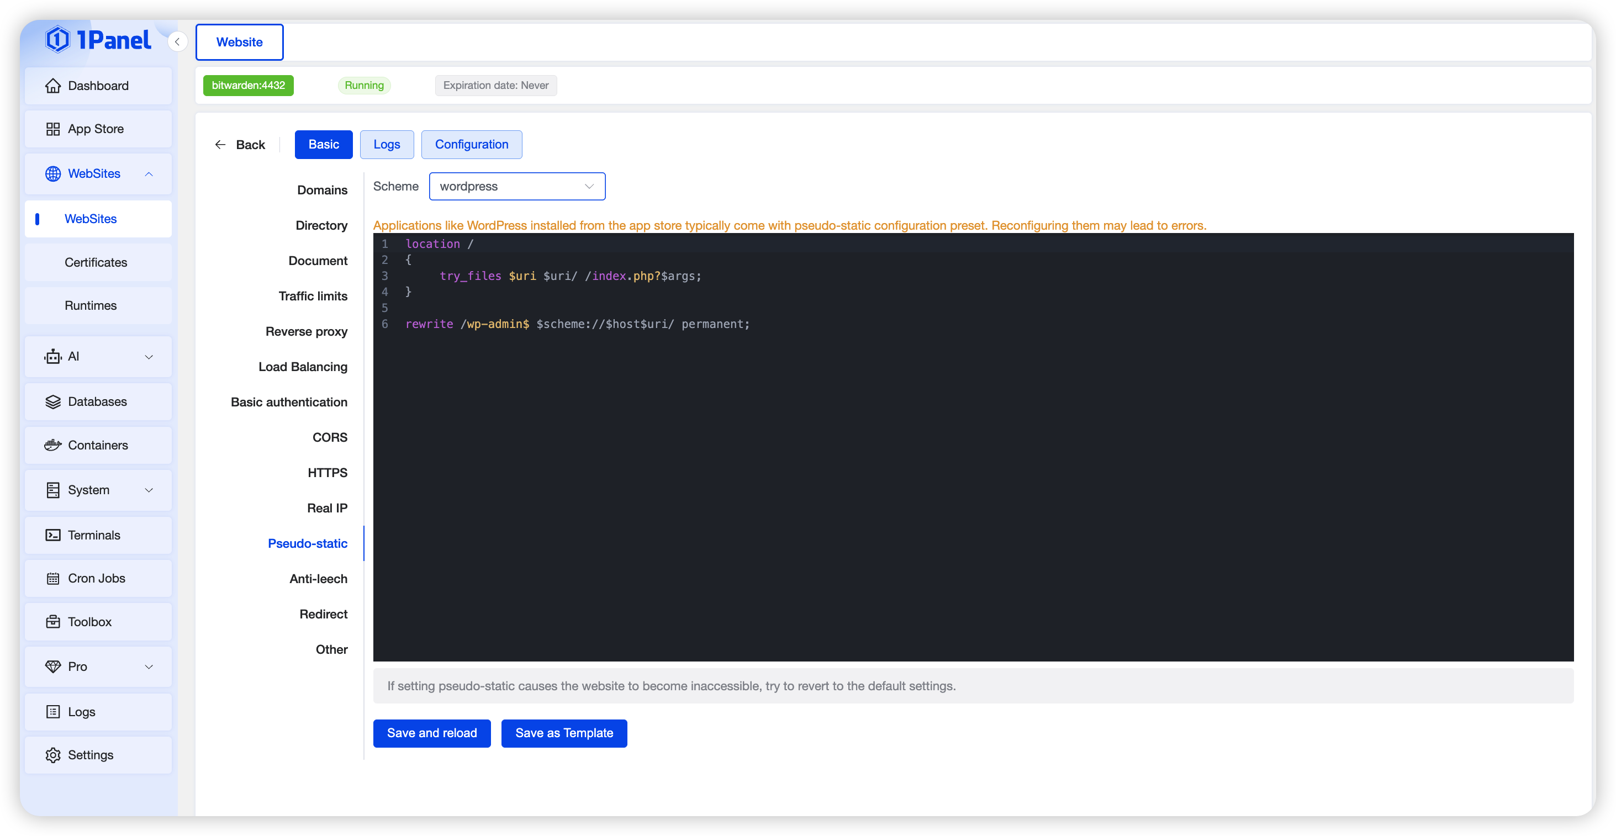
Task: Click the Settings gear icon
Action: tap(52, 755)
